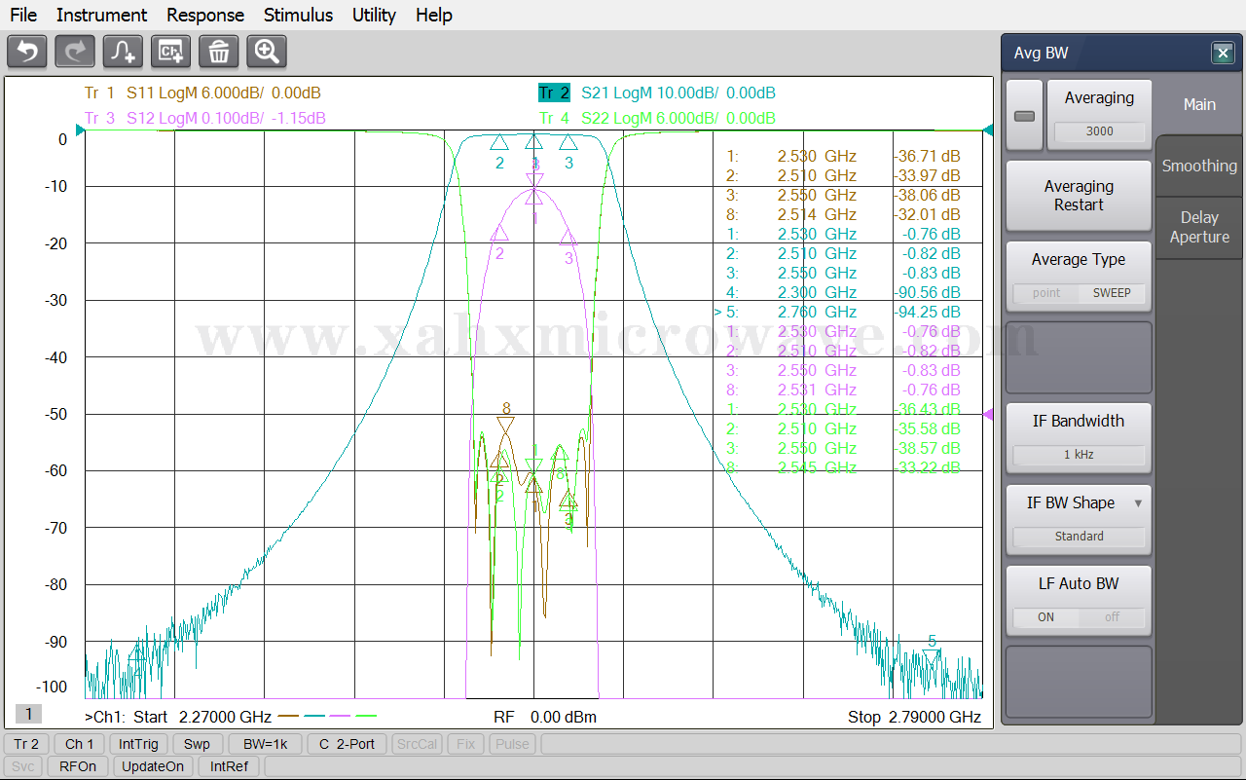Open the Response menu
1246x780 pixels.
pos(205,15)
